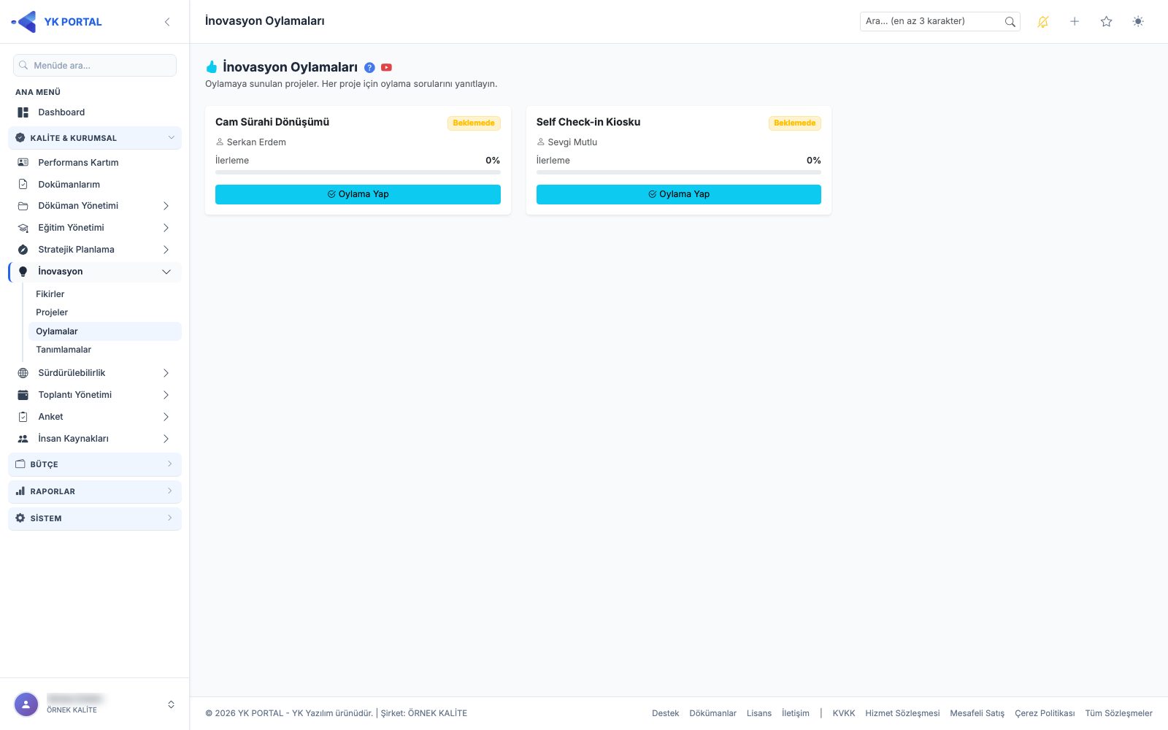Click the Cam Sürahi Dönüşümü progress bar
The height and width of the screenshot is (730, 1168).
(x=358, y=172)
